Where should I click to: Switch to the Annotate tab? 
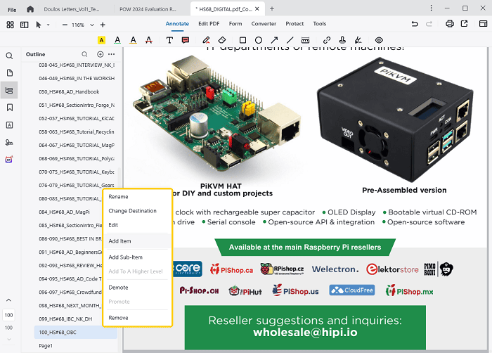[177, 24]
